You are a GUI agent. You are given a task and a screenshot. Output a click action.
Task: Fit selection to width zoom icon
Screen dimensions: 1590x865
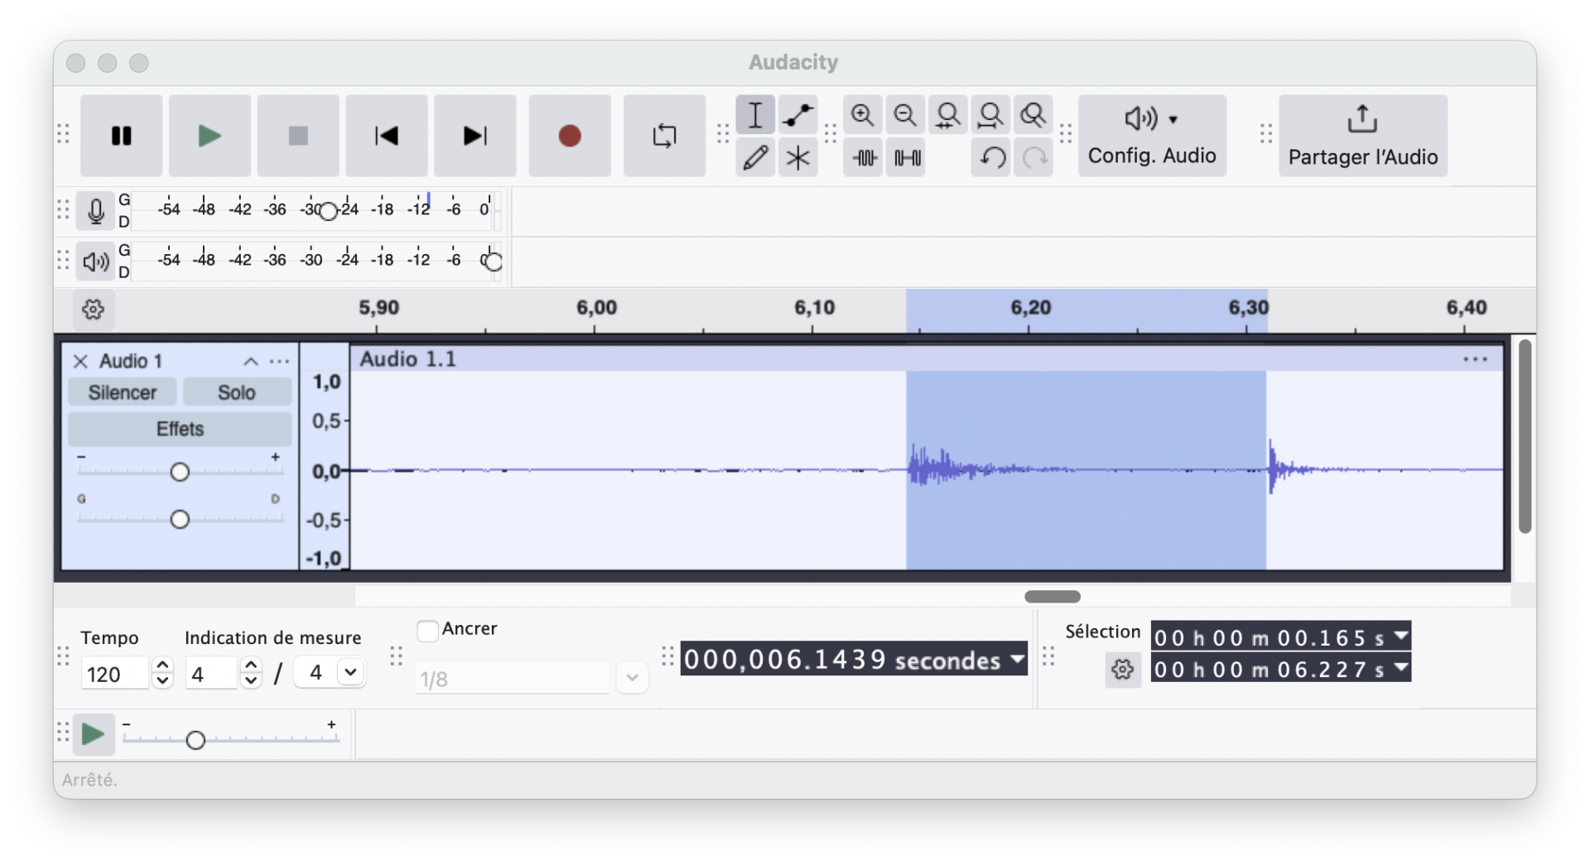tap(948, 115)
